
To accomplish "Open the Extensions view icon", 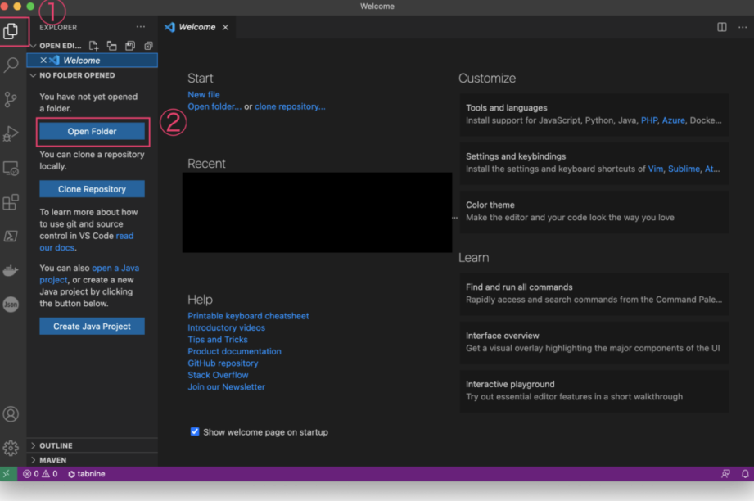I will (11, 202).
